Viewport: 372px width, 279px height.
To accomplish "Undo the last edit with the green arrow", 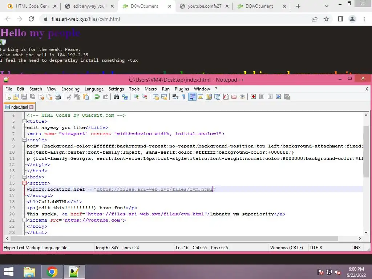I will 97,97.
